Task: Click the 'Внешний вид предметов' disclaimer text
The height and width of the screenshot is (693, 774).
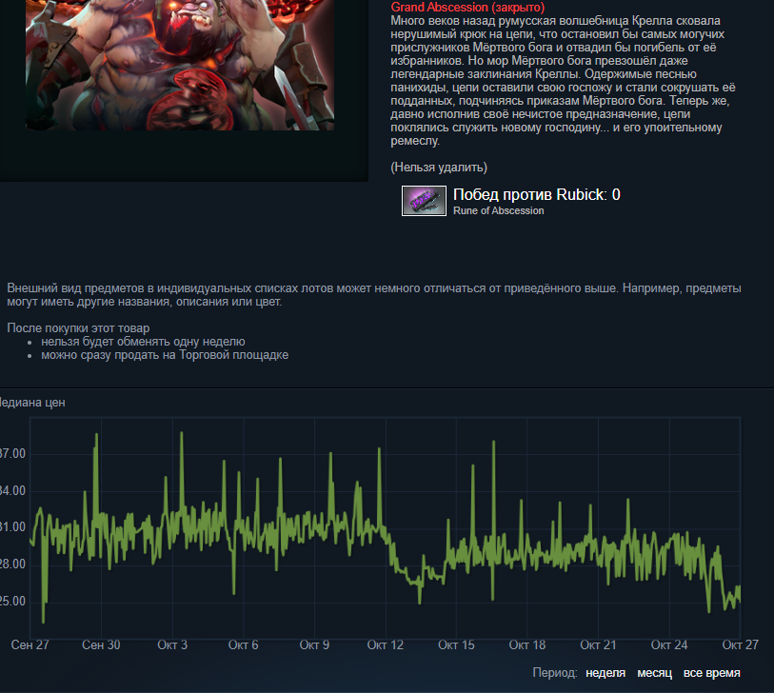Action: pos(374,295)
